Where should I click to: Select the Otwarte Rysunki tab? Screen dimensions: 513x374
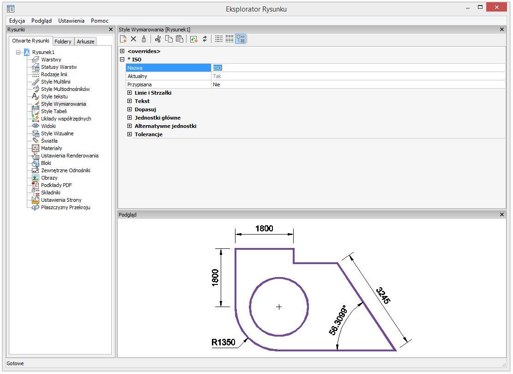[31, 41]
